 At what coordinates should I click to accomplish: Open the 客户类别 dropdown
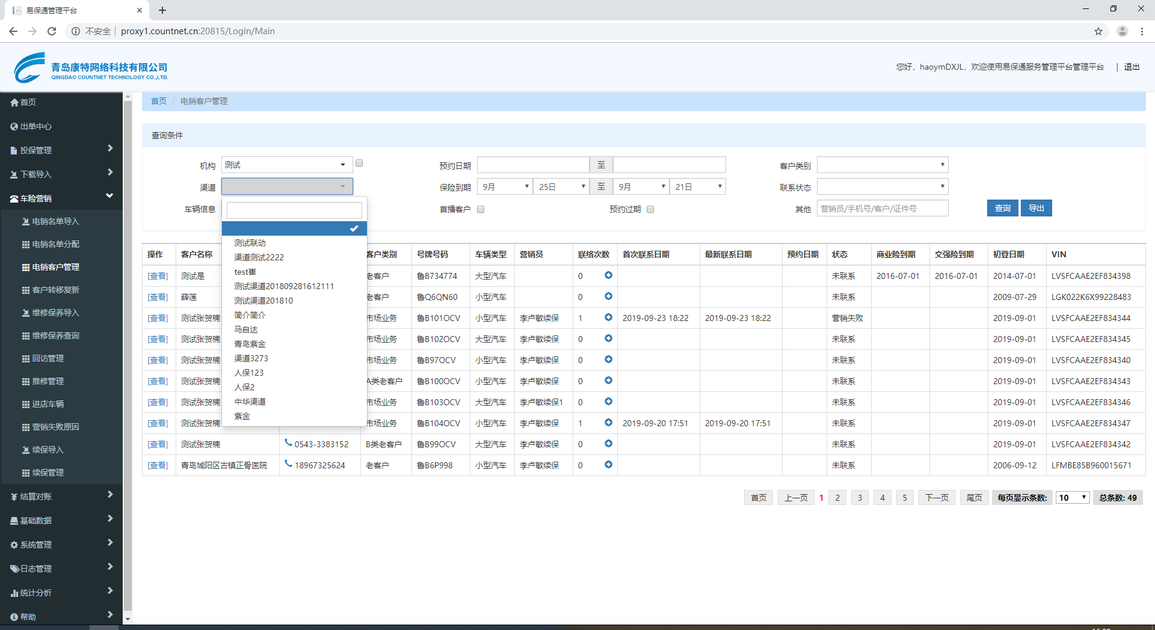(x=882, y=165)
